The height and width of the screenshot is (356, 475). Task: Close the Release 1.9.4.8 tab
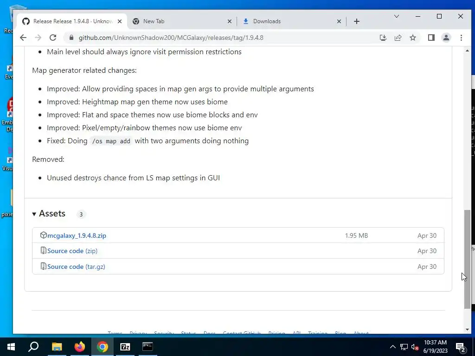tap(120, 21)
